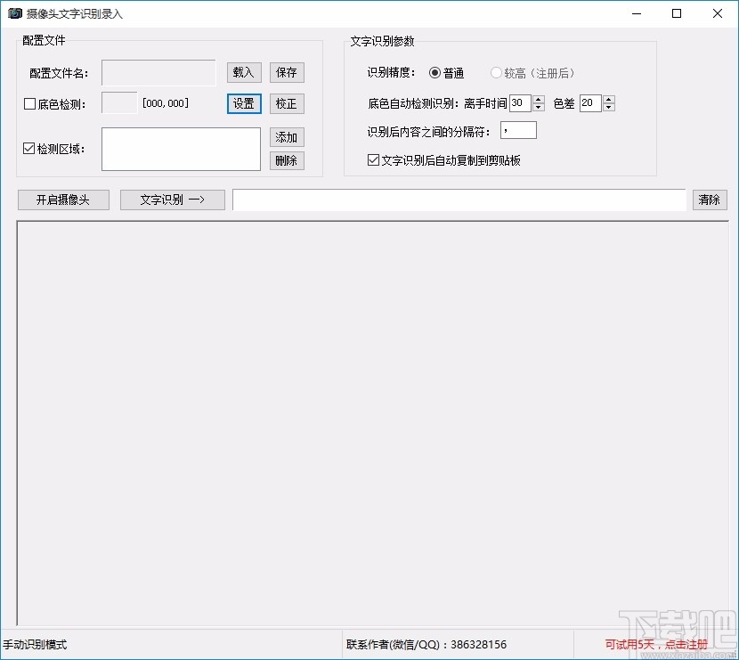
Task: Click 删除 to remove a detection region
Action: click(x=286, y=160)
